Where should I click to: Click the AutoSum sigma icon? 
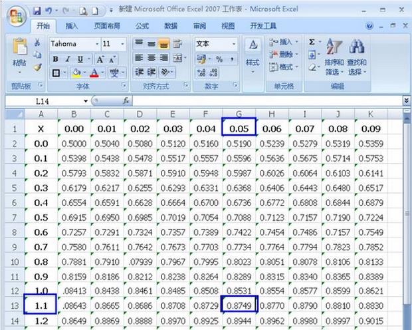312,42
